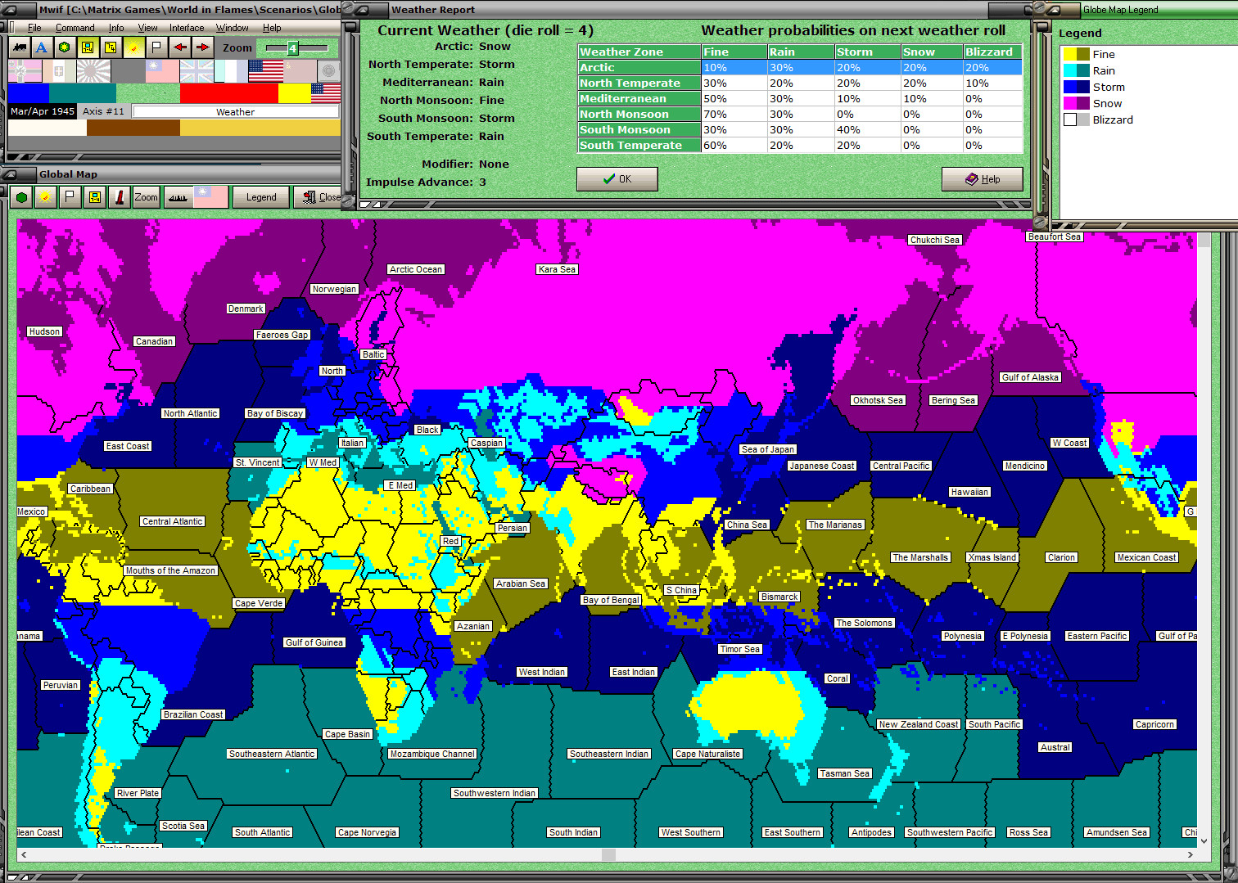This screenshot has width=1238, height=883.
Task: Select the Soviet hammer and sickle flag
Action: click(x=300, y=71)
